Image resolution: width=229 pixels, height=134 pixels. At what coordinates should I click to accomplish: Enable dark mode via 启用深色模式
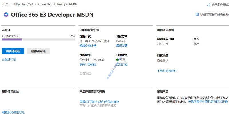click(220, 5)
